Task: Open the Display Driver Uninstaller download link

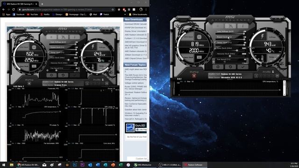Action: click(135, 31)
